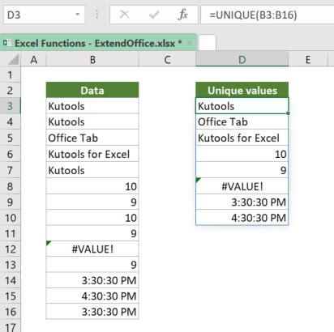Select cell B14 showing 3:30:30 PM
334x332 pixels.
pos(92,280)
